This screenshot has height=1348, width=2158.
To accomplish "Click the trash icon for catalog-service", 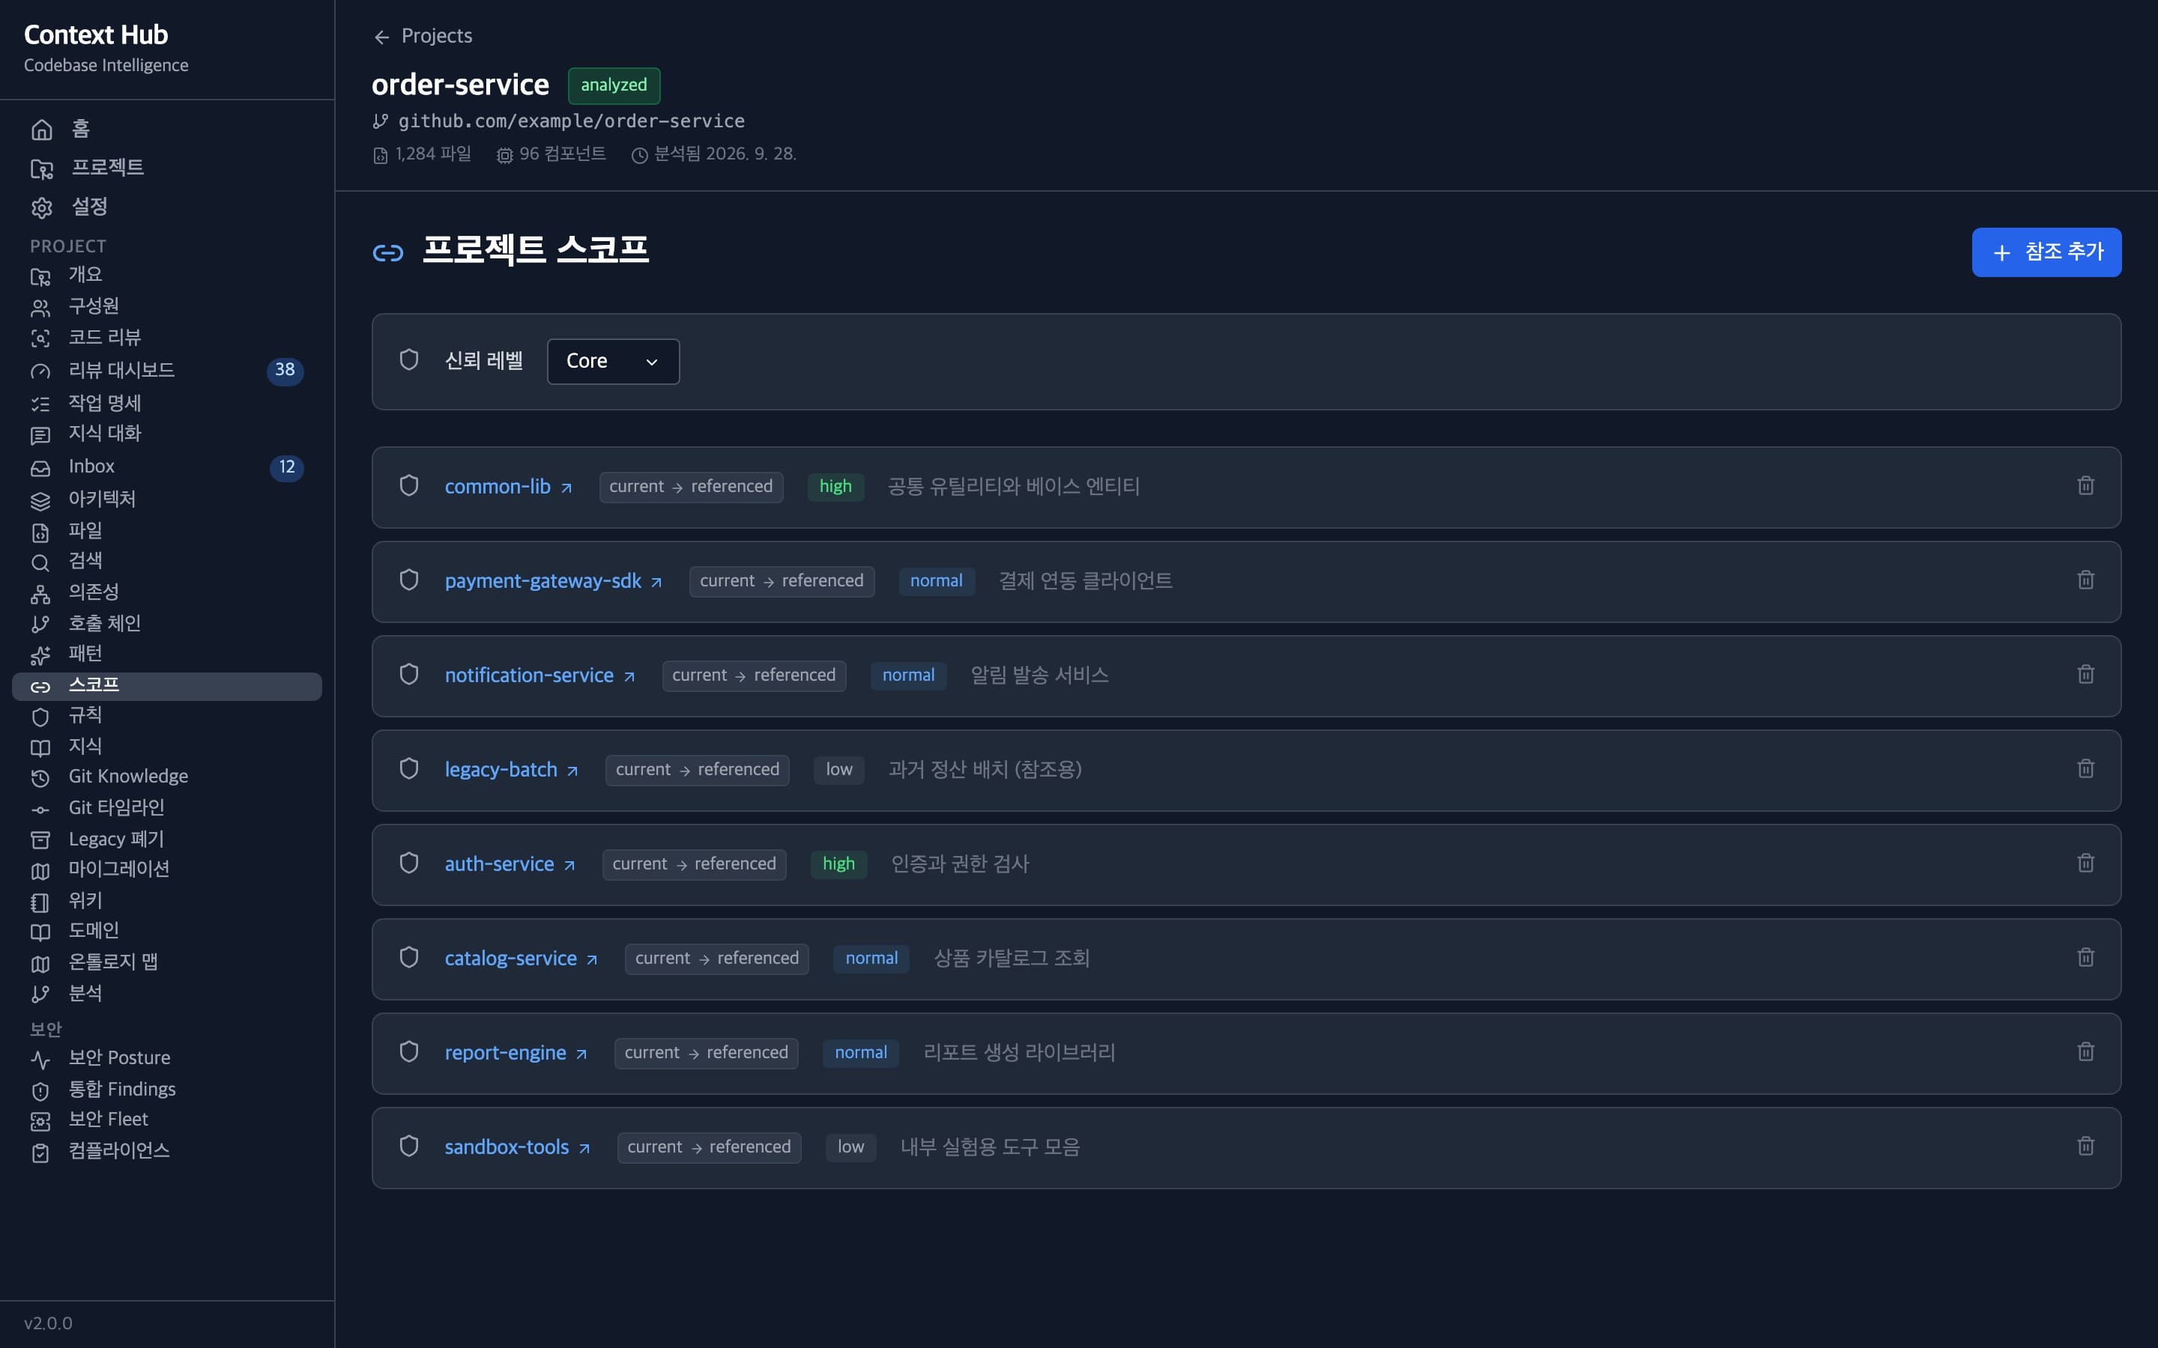I will [x=2085, y=959].
